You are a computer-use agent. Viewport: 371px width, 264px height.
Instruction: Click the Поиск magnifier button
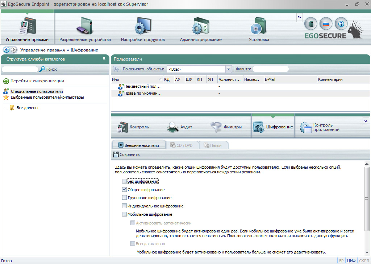tap(48, 69)
